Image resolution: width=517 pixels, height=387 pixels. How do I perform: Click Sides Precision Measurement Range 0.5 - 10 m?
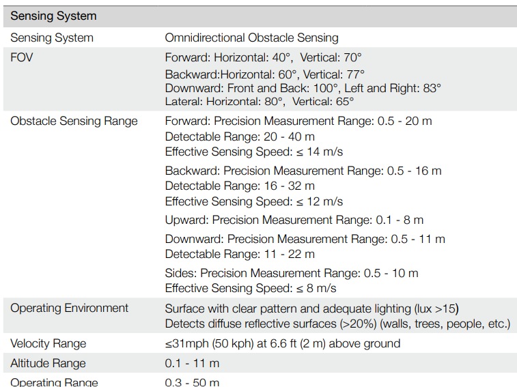[x=292, y=273]
